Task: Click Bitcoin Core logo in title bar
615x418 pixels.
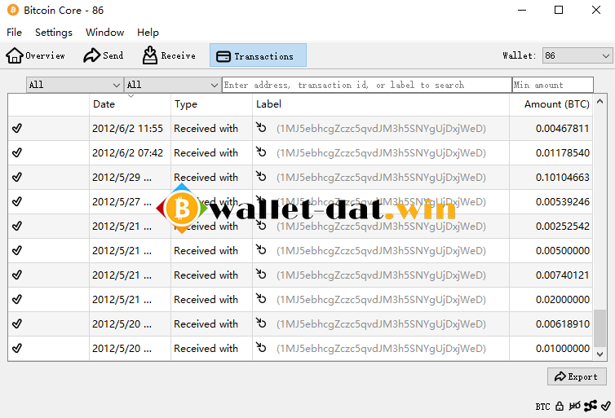Action: pos(12,10)
